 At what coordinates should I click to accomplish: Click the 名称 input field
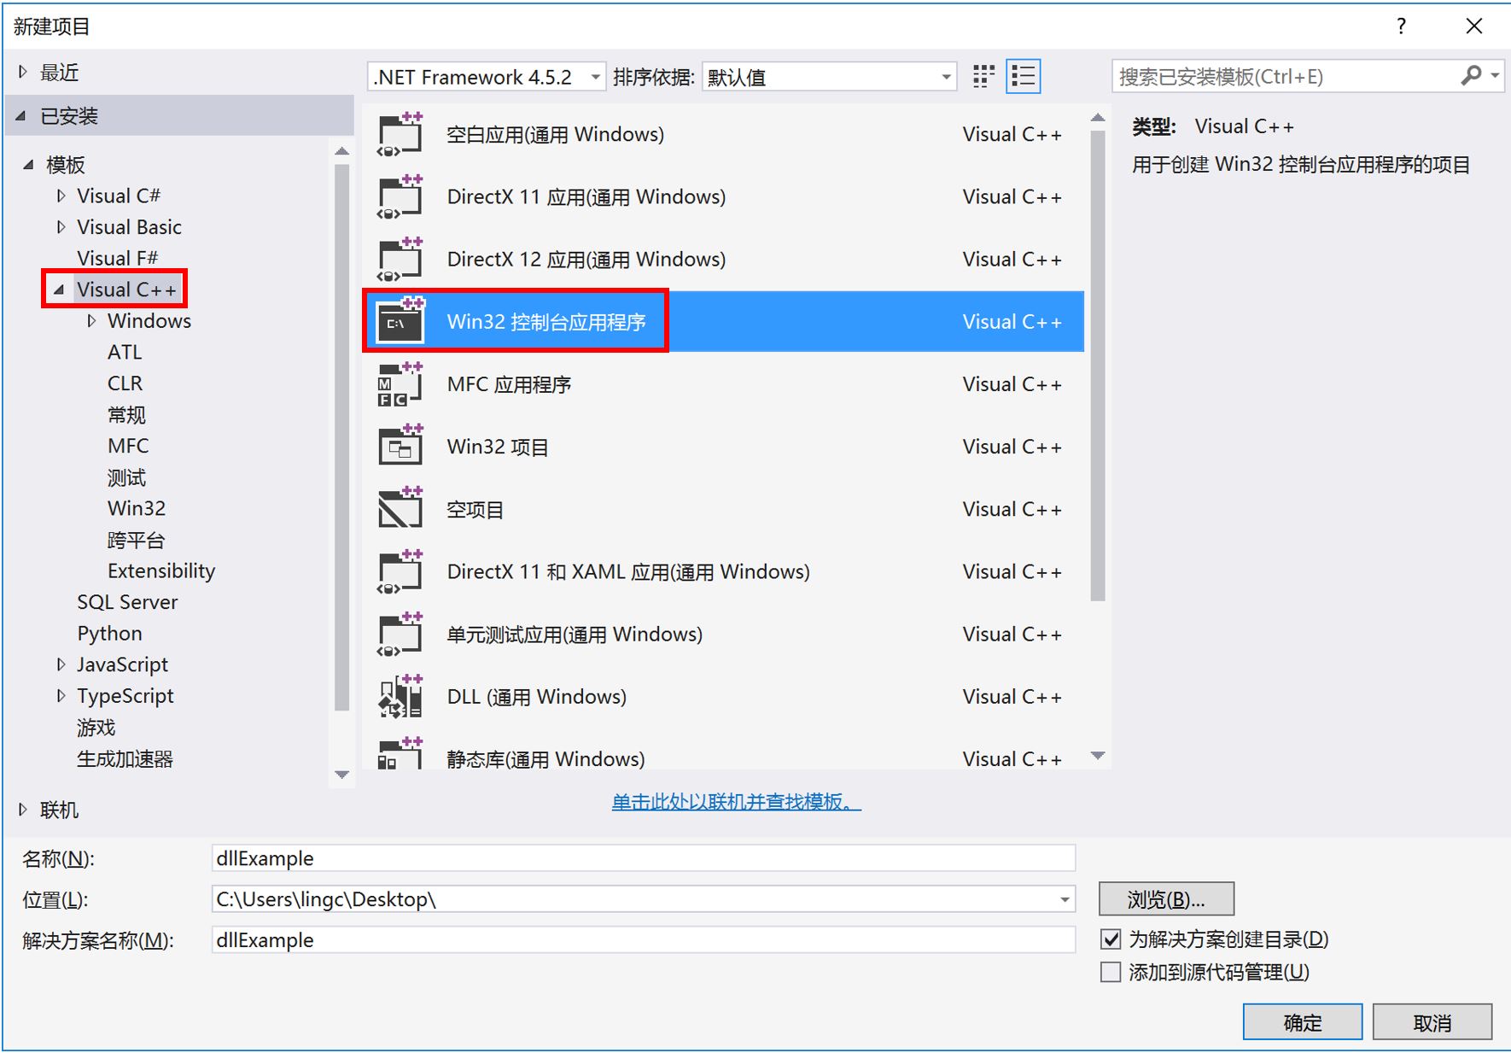point(643,858)
